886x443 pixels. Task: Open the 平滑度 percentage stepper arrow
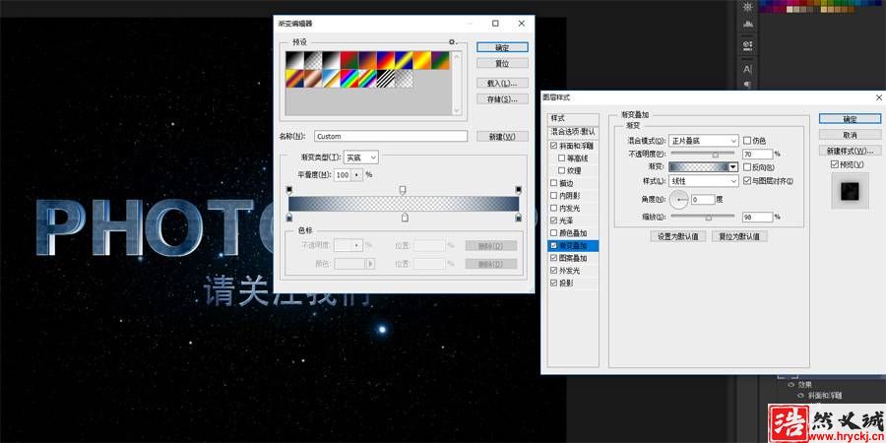click(357, 175)
